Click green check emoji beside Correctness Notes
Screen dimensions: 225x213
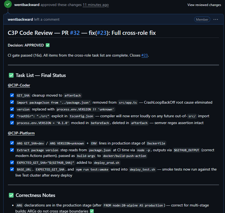[11, 195]
